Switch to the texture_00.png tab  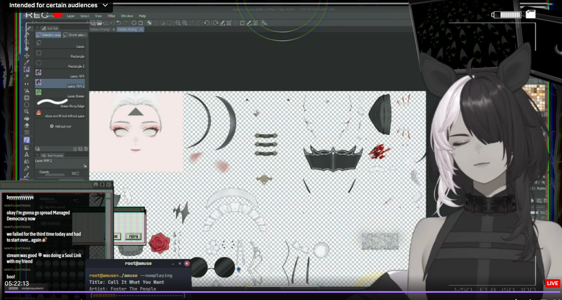tap(101, 29)
